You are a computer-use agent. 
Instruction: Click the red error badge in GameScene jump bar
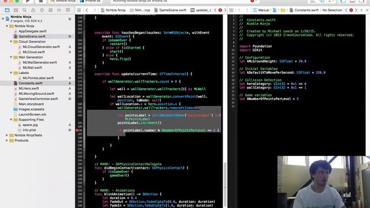point(220,10)
